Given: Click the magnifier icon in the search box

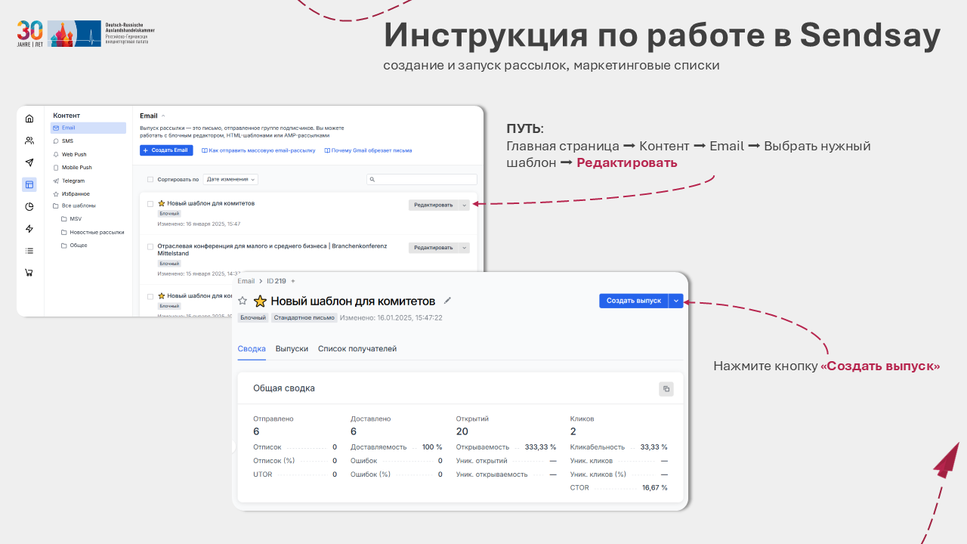Looking at the screenshot, I should [x=373, y=180].
